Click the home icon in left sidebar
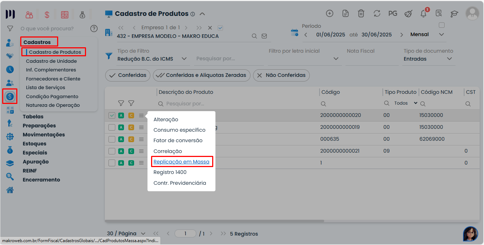The height and width of the screenshot is (245, 484). click(10, 190)
